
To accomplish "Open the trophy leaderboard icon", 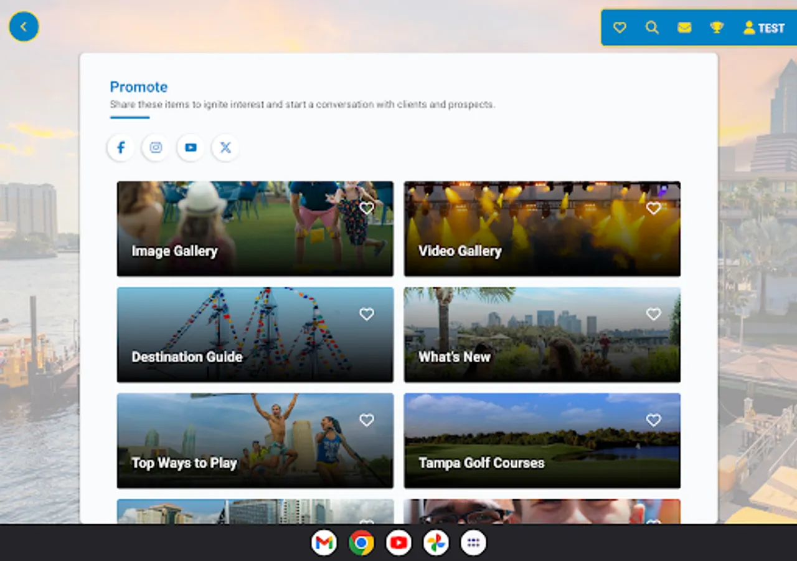I will click(x=717, y=27).
